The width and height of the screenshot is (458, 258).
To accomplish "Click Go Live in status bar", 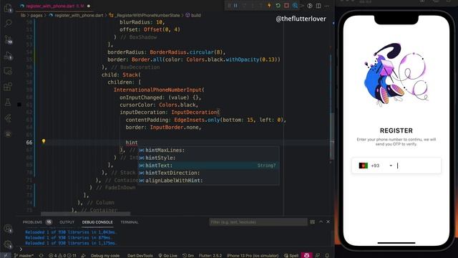I will (x=167, y=255).
